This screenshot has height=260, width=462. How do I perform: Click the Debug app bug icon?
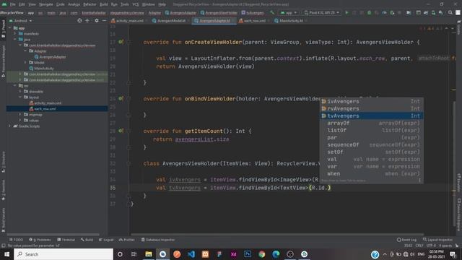click(x=369, y=13)
